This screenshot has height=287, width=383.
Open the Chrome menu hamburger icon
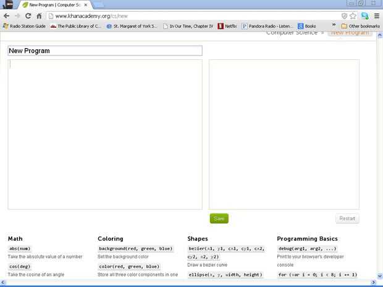click(377, 16)
